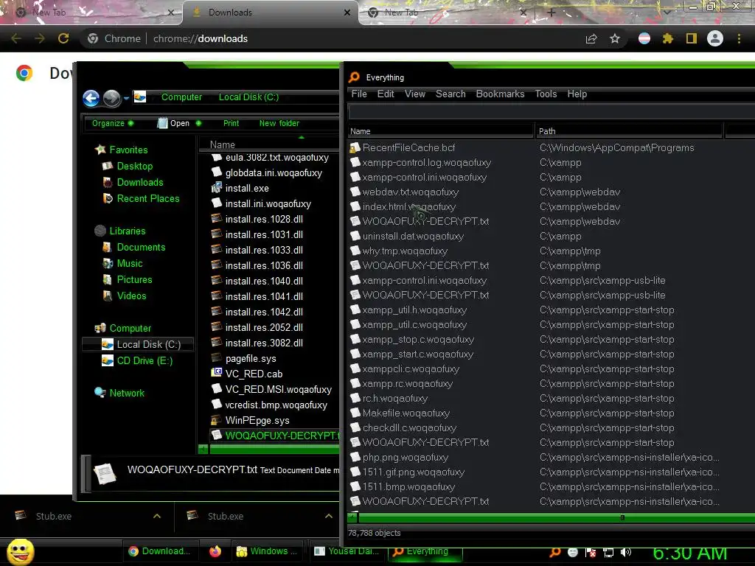Open the Chrome profile avatar

[x=715, y=38]
